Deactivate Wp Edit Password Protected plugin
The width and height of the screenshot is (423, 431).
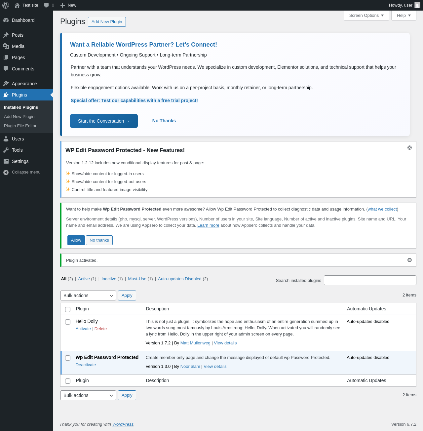tap(86, 365)
